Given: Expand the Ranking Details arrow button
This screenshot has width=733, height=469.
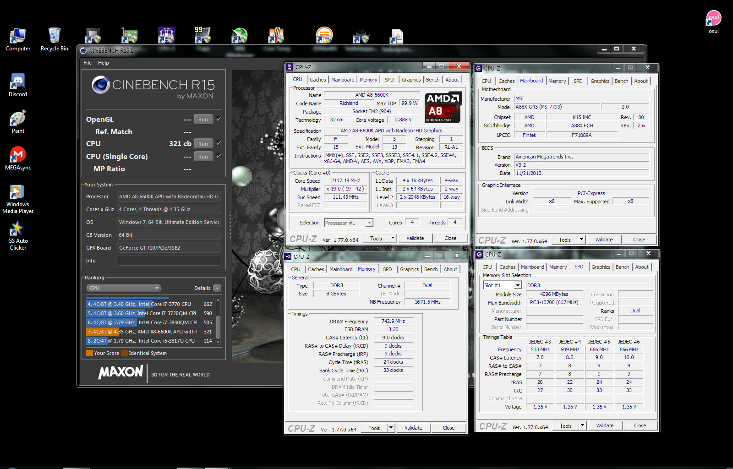Looking at the screenshot, I should tap(217, 288).
